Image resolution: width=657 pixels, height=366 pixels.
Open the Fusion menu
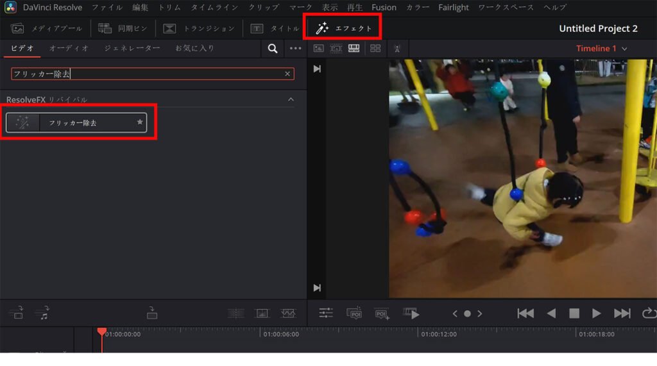point(384,8)
